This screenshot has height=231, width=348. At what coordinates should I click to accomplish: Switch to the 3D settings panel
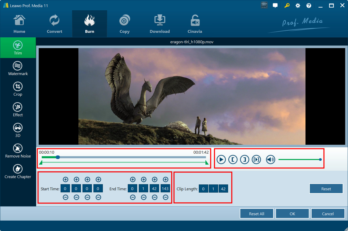coord(18,130)
